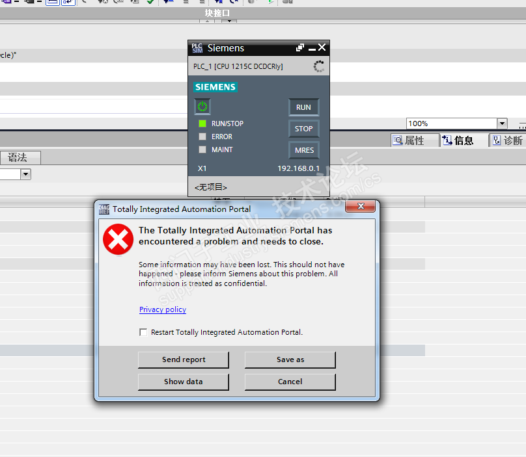Click the PLC SIM logo in title bar
This screenshot has height=457, width=526.
[x=197, y=48]
